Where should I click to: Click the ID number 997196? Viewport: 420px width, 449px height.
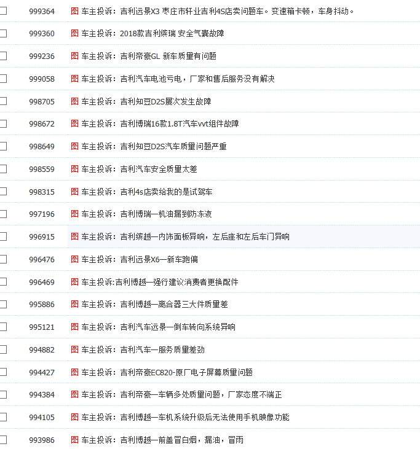click(x=42, y=214)
